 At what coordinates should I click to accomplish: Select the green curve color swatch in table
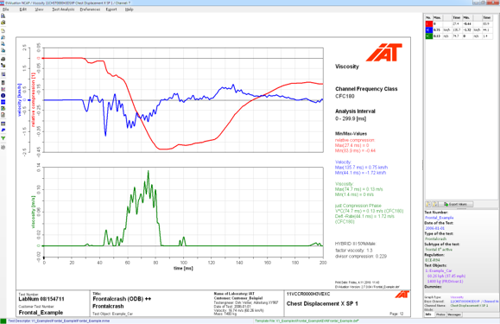tap(429, 36)
